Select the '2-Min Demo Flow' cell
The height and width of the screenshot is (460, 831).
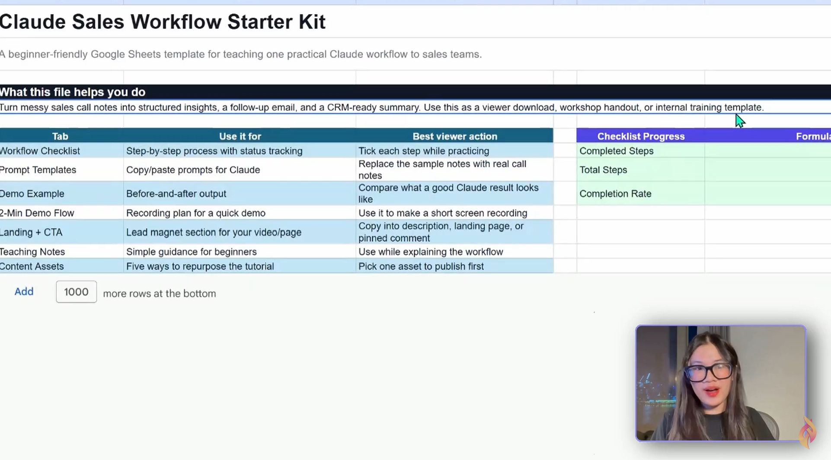pos(61,213)
